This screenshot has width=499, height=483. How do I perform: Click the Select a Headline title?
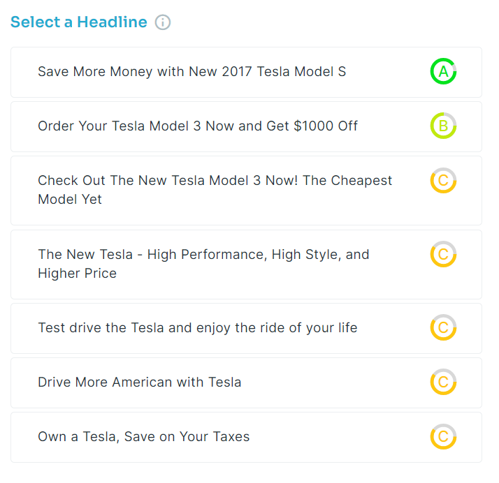pos(78,22)
